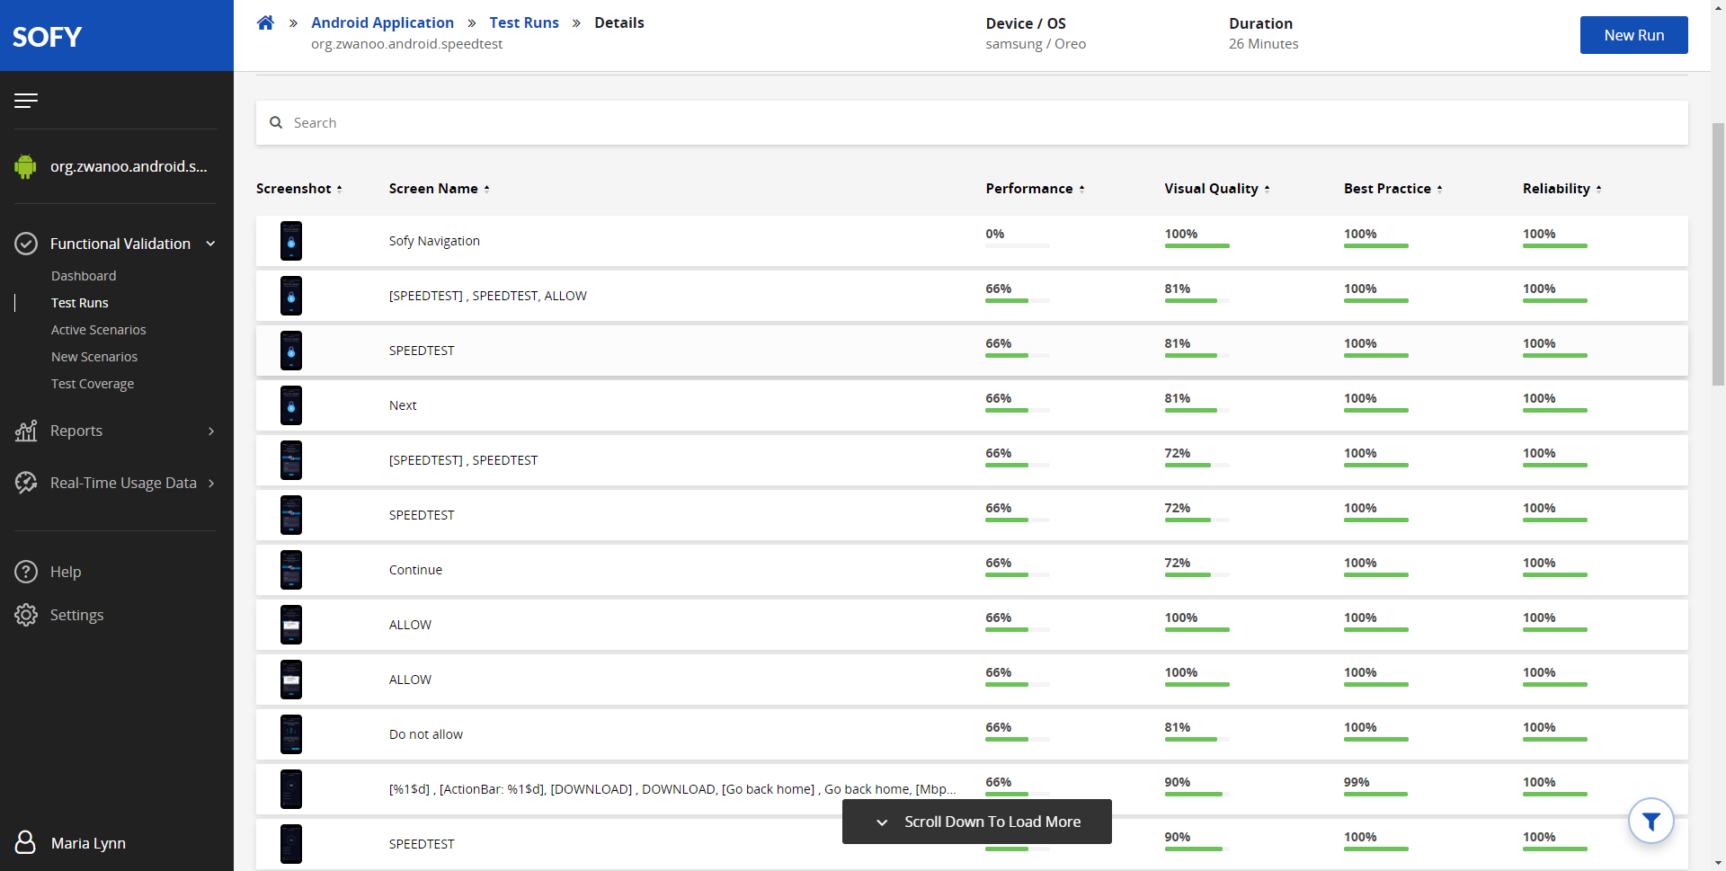Expand the Real-Time Usage Data arrow
Image resolution: width=1726 pixels, height=871 pixels.
pyautogui.click(x=211, y=484)
